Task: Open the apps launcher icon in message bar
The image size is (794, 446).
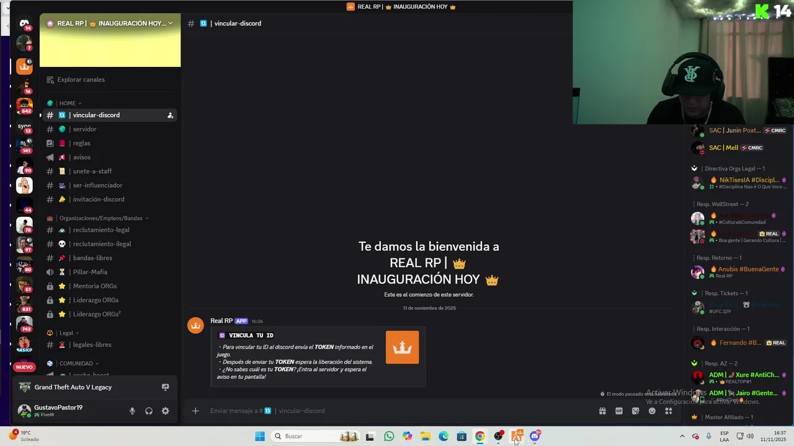Action: (x=668, y=411)
